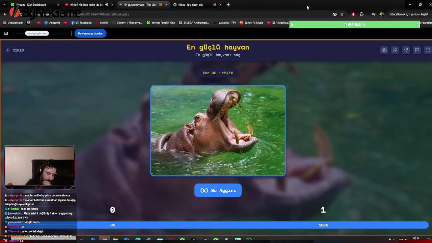Bookmark this page with the star icon
Screen dimensions: 432x243
click(x=342, y=14)
